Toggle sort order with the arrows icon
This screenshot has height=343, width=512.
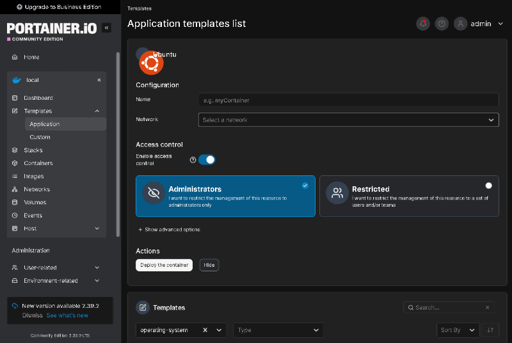490,330
